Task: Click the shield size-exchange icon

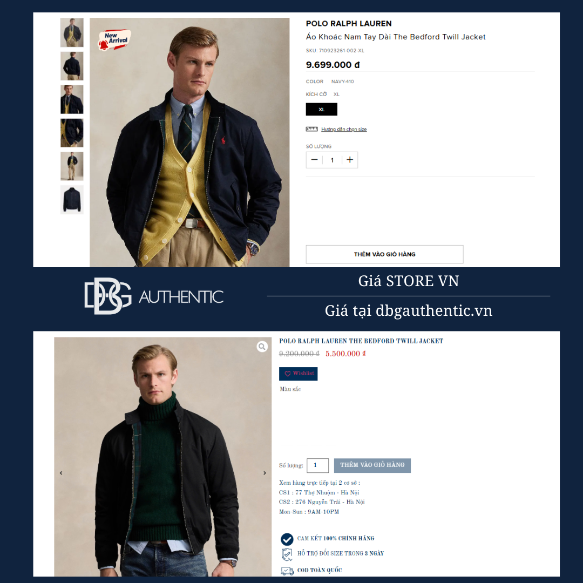Action: [287, 554]
